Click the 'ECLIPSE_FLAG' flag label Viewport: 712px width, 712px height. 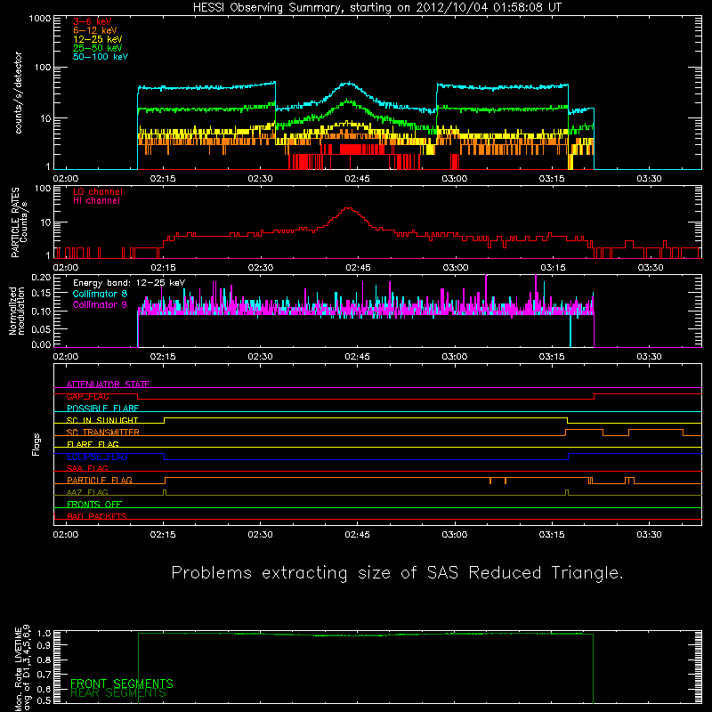[97, 457]
